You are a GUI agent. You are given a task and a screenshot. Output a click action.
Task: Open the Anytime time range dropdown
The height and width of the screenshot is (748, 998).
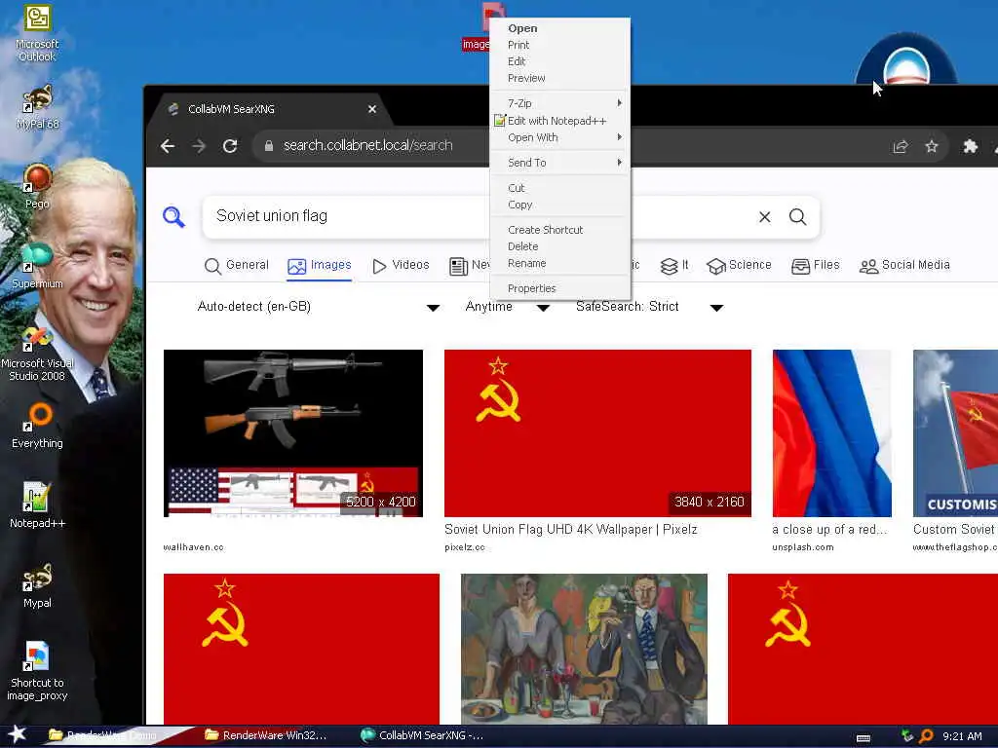pos(507,307)
